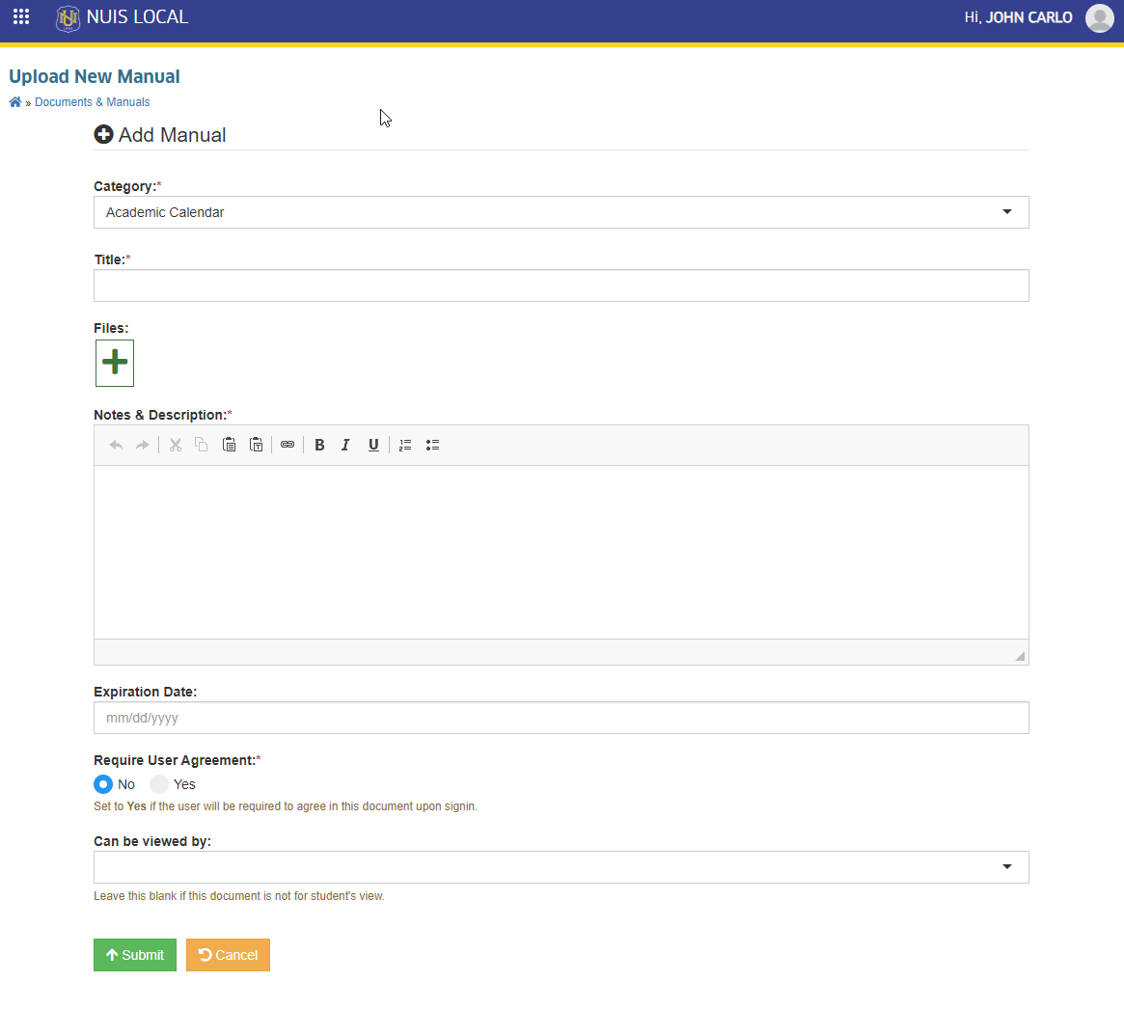The image size is (1124, 1009).
Task: Click the Files label
Action: [111, 328]
